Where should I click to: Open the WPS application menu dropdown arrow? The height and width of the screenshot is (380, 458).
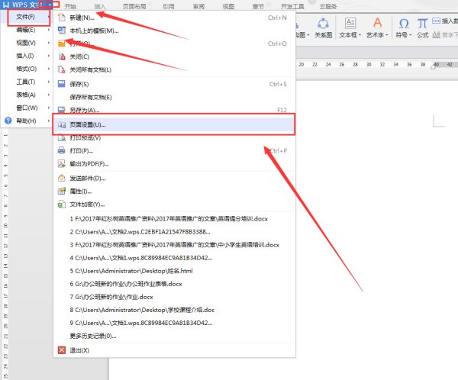pos(50,5)
